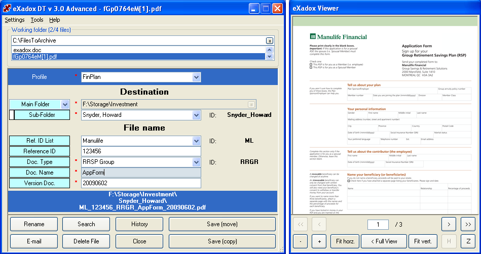Check the spousal plan beneficiary checkbox in the PDF
Viewport: 481px width, 254px height.
311,67
